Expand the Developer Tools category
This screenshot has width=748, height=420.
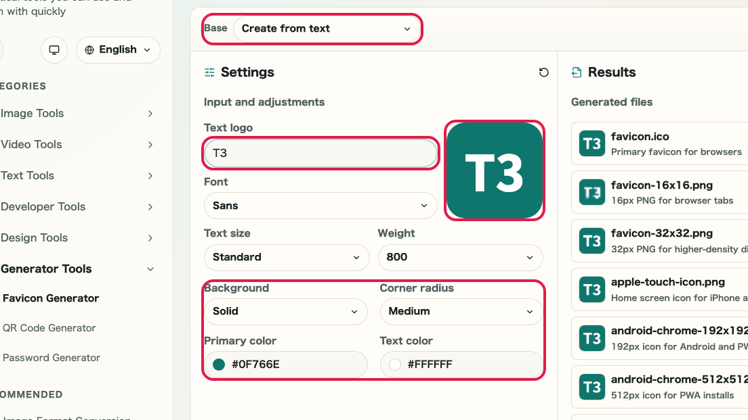point(77,207)
